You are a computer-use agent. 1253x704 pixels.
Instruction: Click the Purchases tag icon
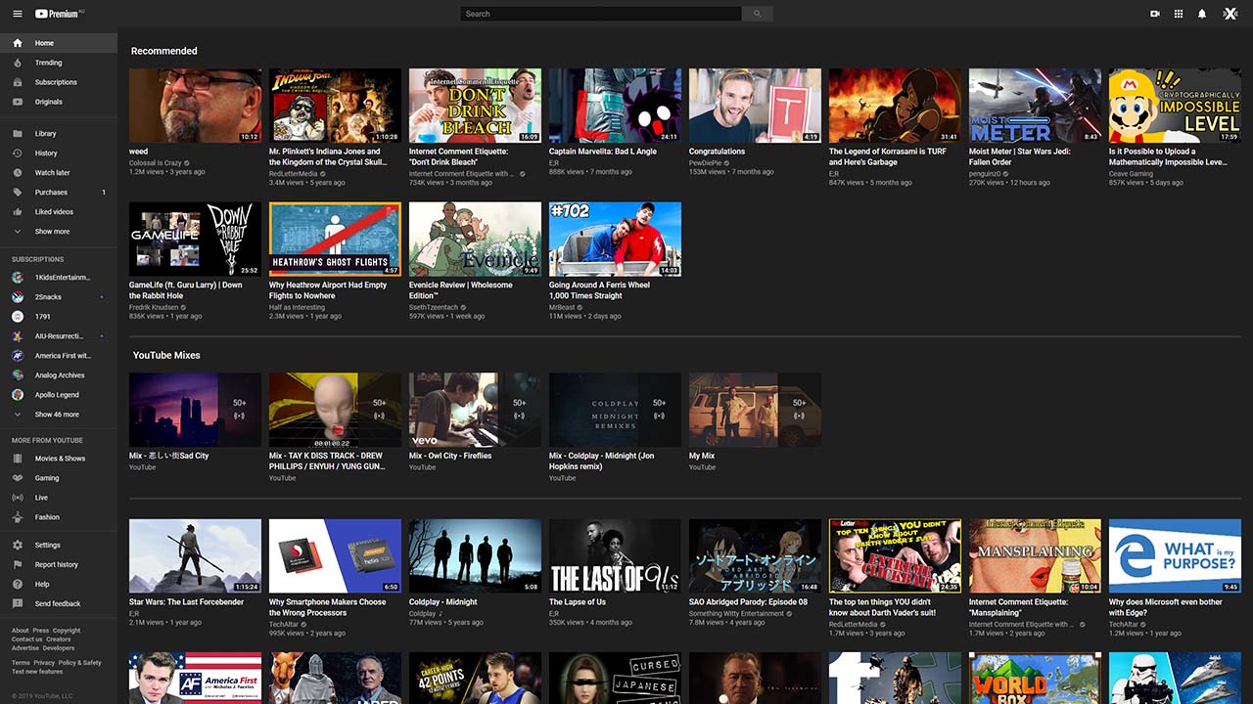pyautogui.click(x=18, y=193)
